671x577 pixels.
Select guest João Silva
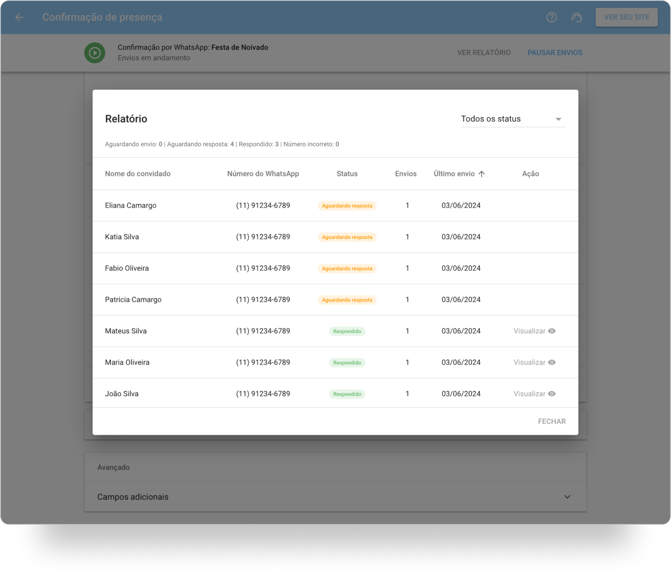click(121, 394)
